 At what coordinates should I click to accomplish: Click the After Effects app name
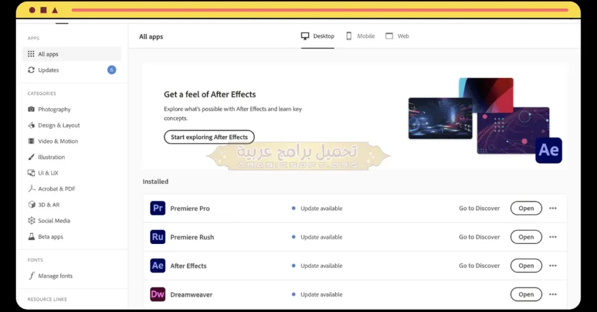click(188, 266)
